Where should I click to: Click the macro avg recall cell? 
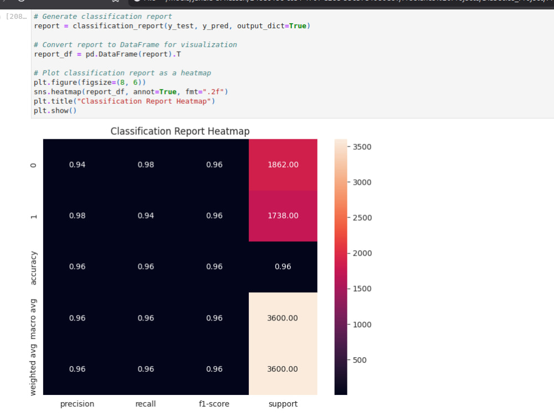146,318
